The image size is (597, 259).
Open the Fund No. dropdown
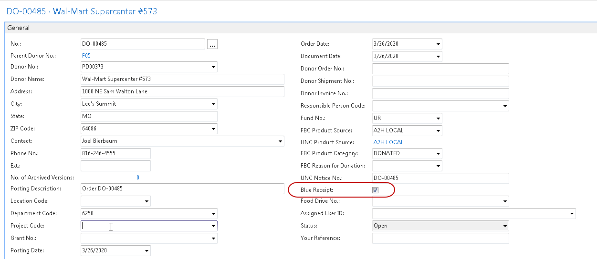click(438, 118)
